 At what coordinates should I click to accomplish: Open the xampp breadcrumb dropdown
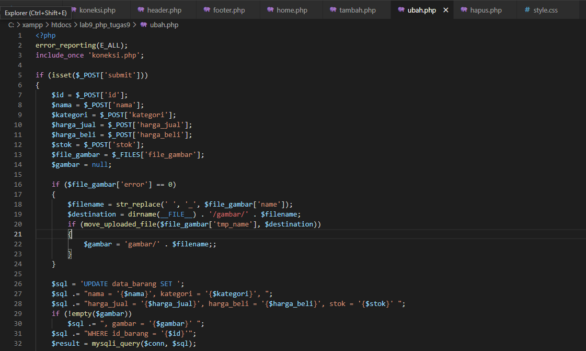pyautogui.click(x=32, y=25)
